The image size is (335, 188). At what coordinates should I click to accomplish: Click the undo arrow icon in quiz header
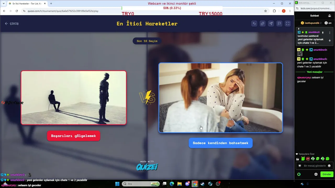click(x=254, y=23)
